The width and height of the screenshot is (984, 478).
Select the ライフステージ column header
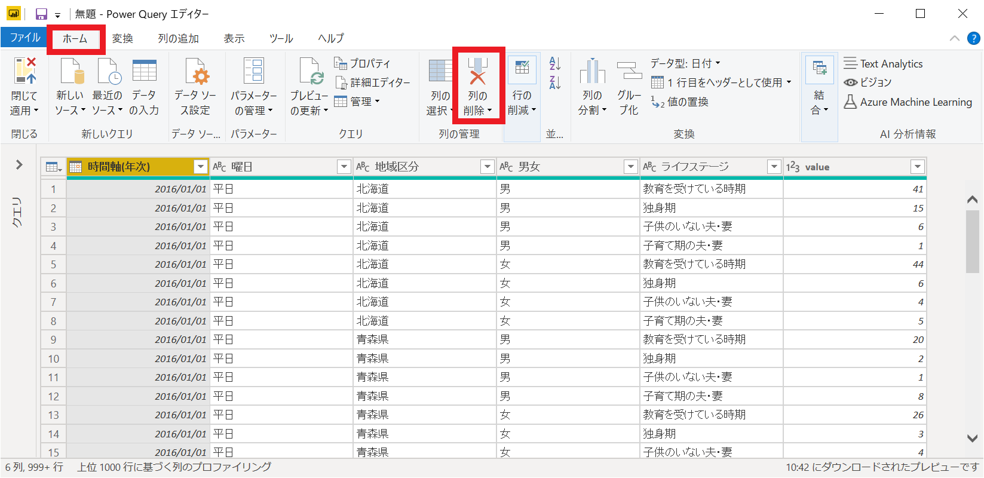pos(711,167)
